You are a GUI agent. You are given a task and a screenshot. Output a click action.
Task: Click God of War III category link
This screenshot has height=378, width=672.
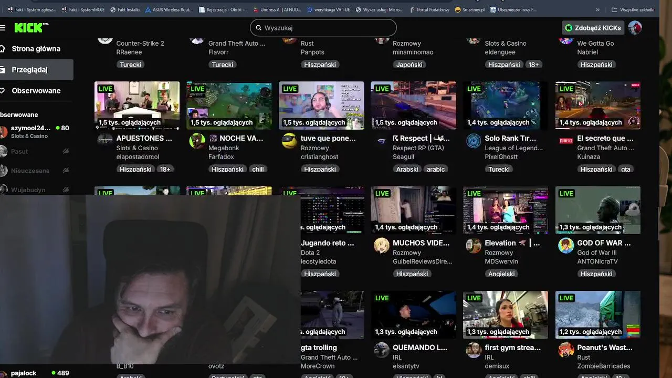[x=598, y=253]
